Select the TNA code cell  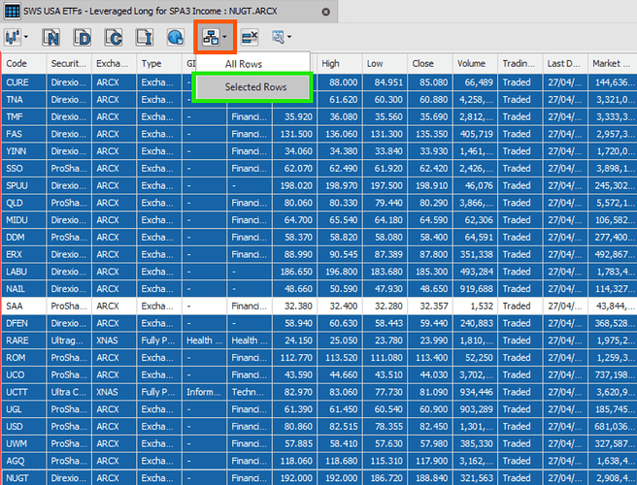pos(24,100)
